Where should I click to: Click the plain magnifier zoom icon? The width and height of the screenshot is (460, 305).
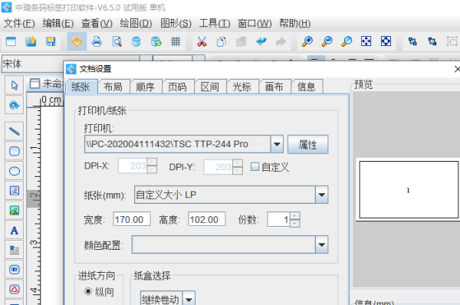coord(347,41)
